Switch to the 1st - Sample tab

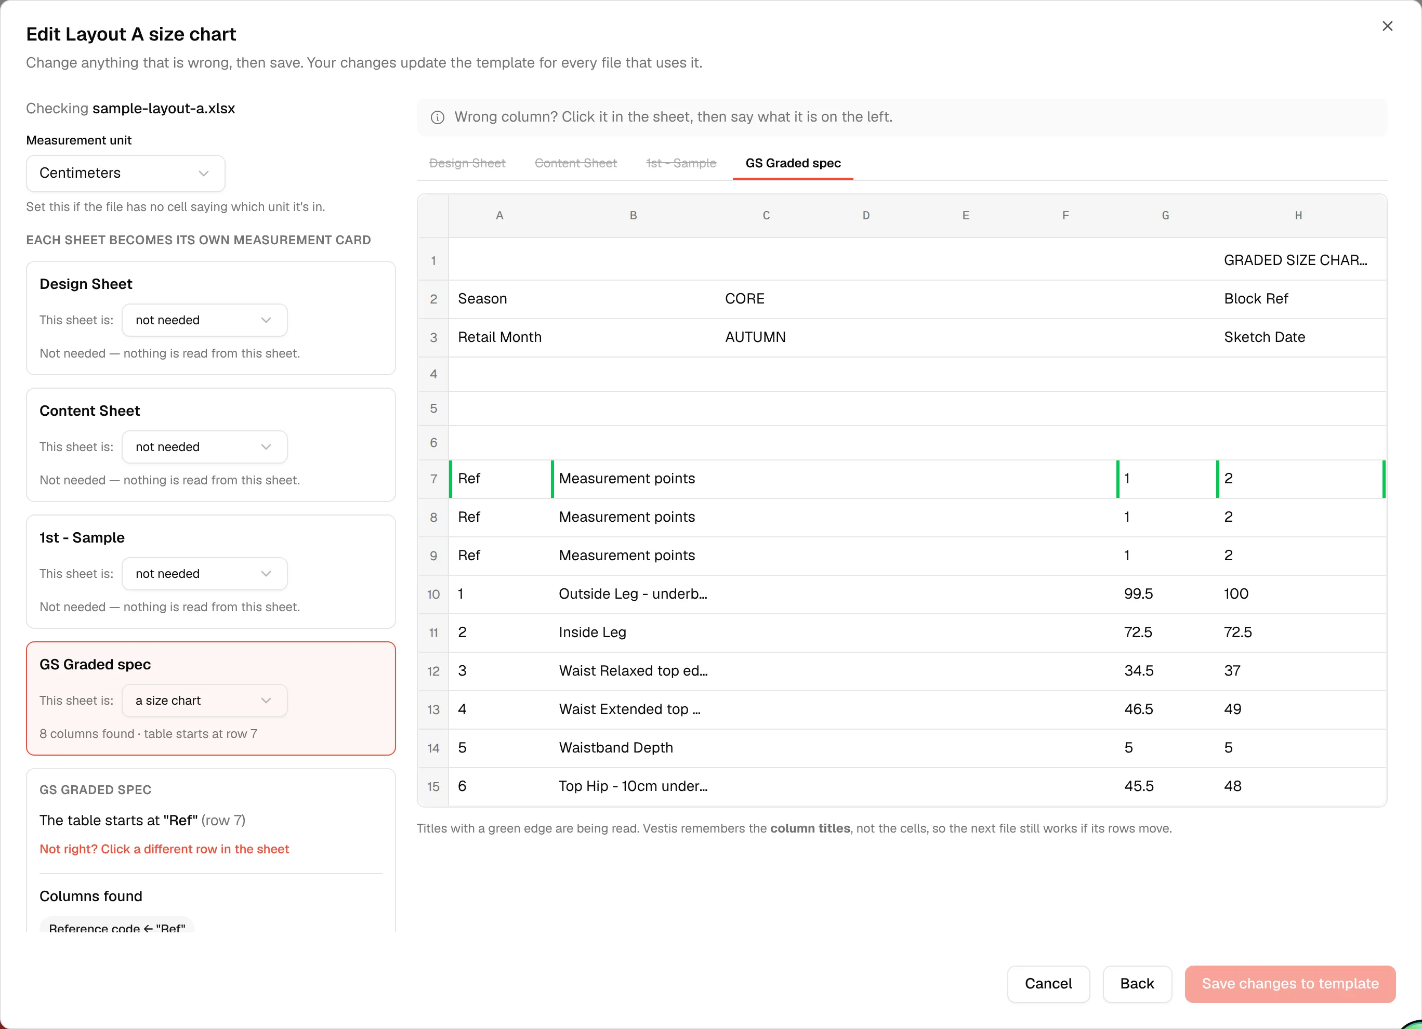pyautogui.click(x=681, y=163)
